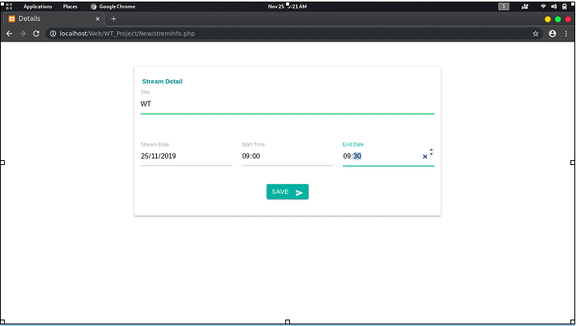This screenshot has height=326, width=576.
Task: Bookmark this page with the star icon
Action: (x=536, y=34)
